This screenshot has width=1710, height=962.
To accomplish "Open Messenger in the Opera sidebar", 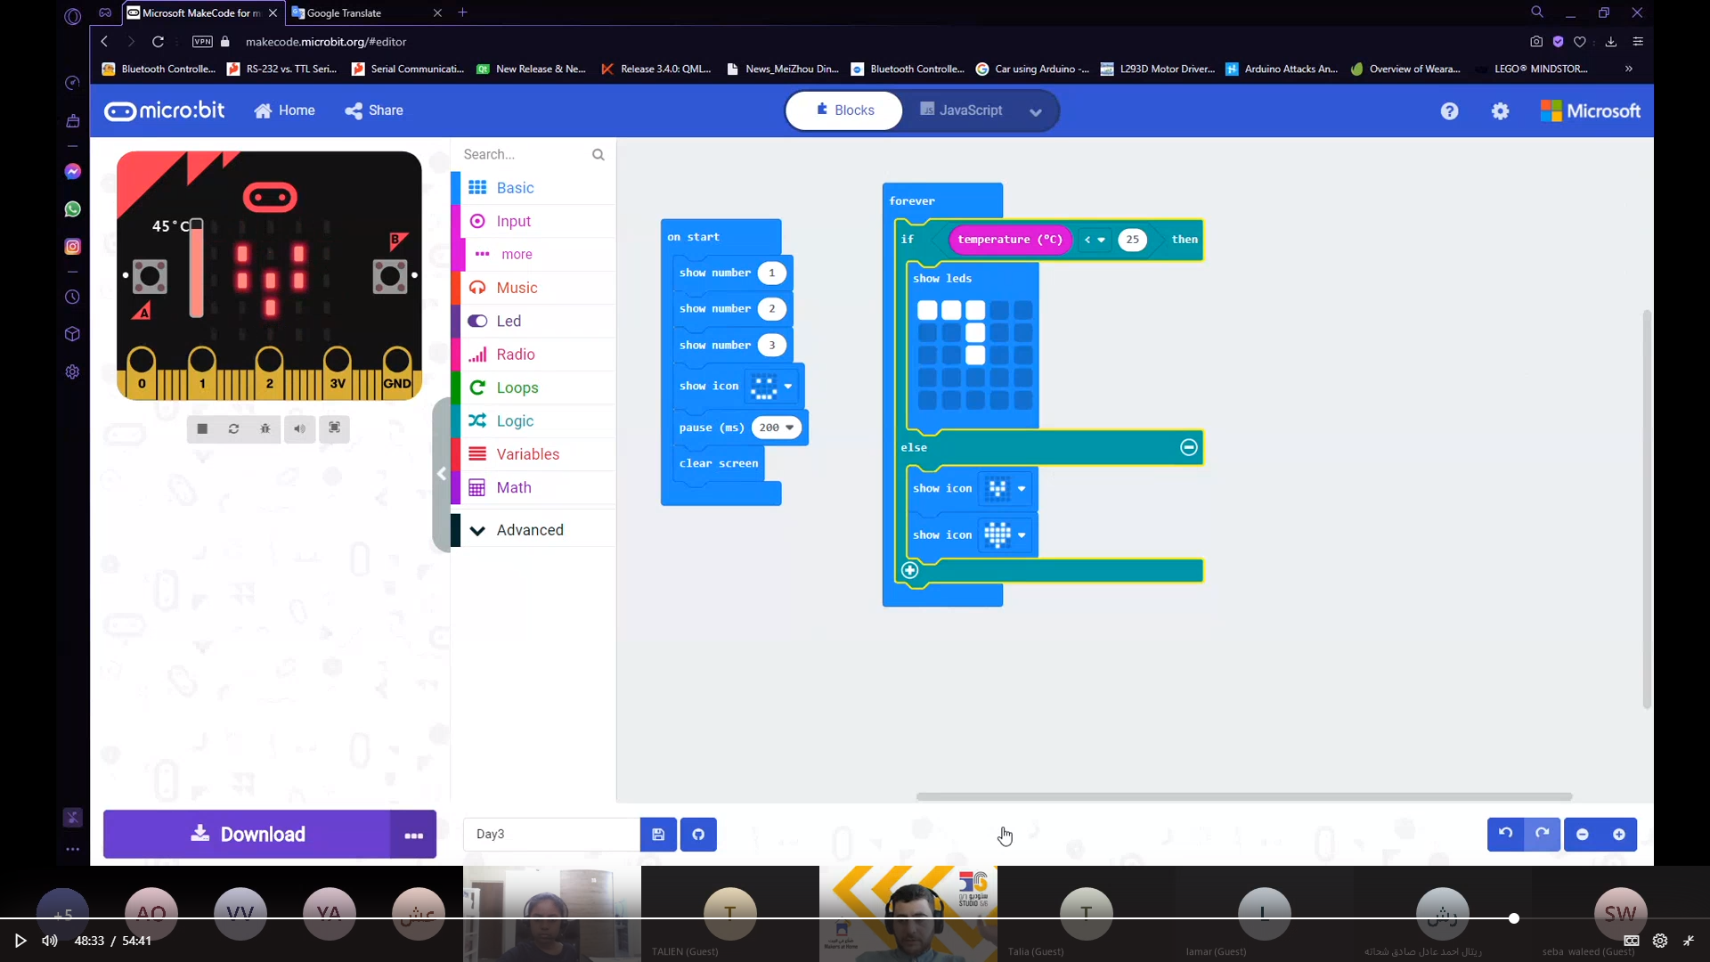I will point(73,171).
